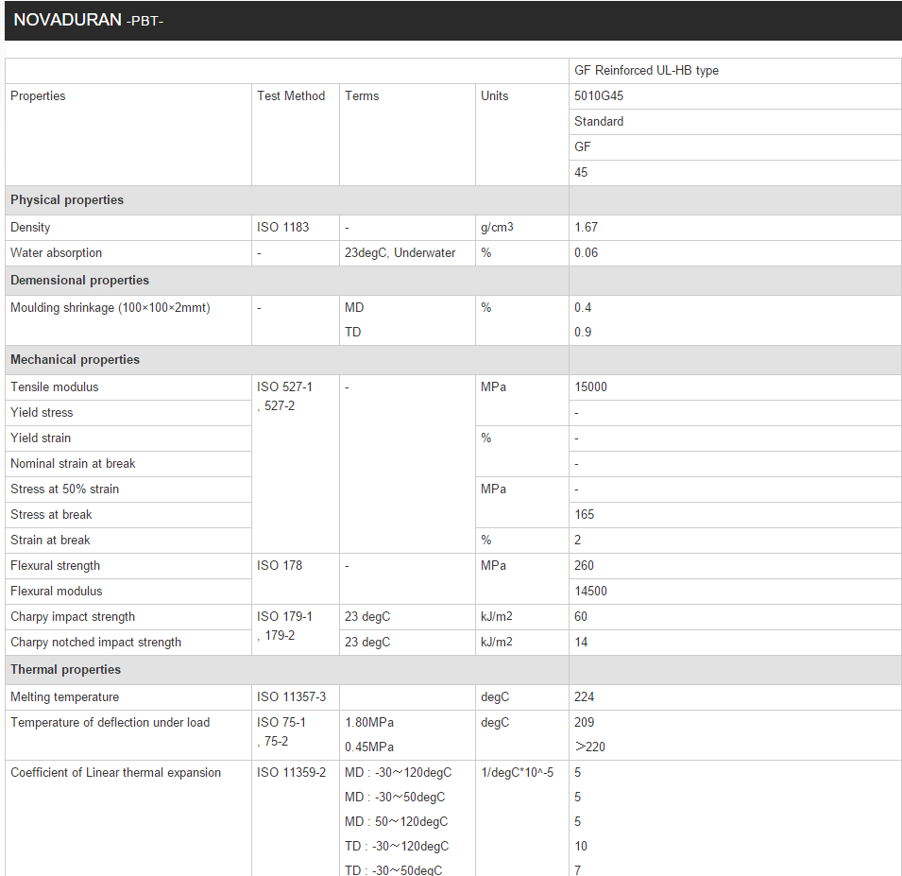
Task: Click the 'ISO 11357-3' test method cell
Action: point(295,697)
